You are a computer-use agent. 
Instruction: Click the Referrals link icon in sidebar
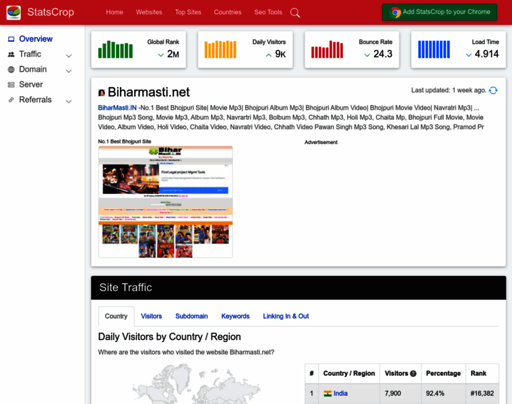click(x=11, y=100)
